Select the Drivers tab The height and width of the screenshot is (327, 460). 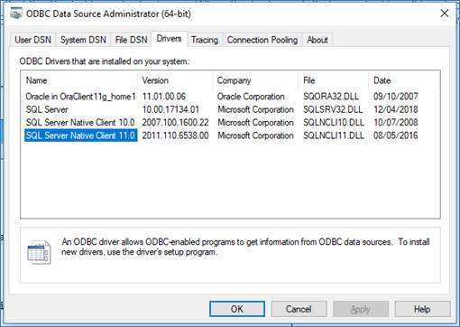point(170,39)
